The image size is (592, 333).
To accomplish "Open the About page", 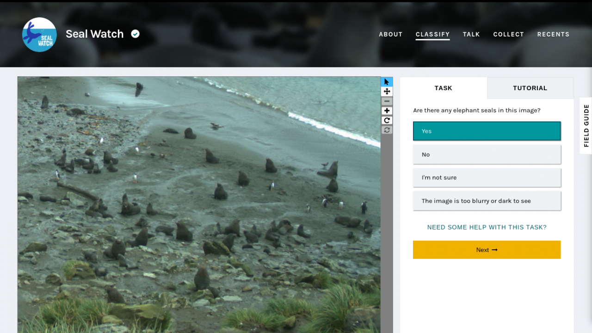I will (391, 34).
